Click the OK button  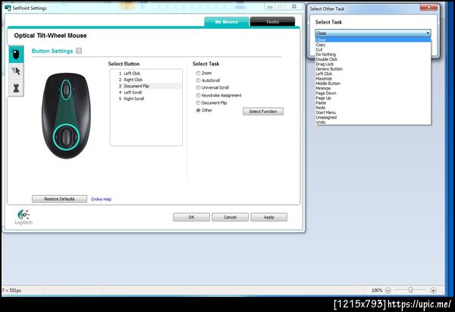(x=192, y=217)
